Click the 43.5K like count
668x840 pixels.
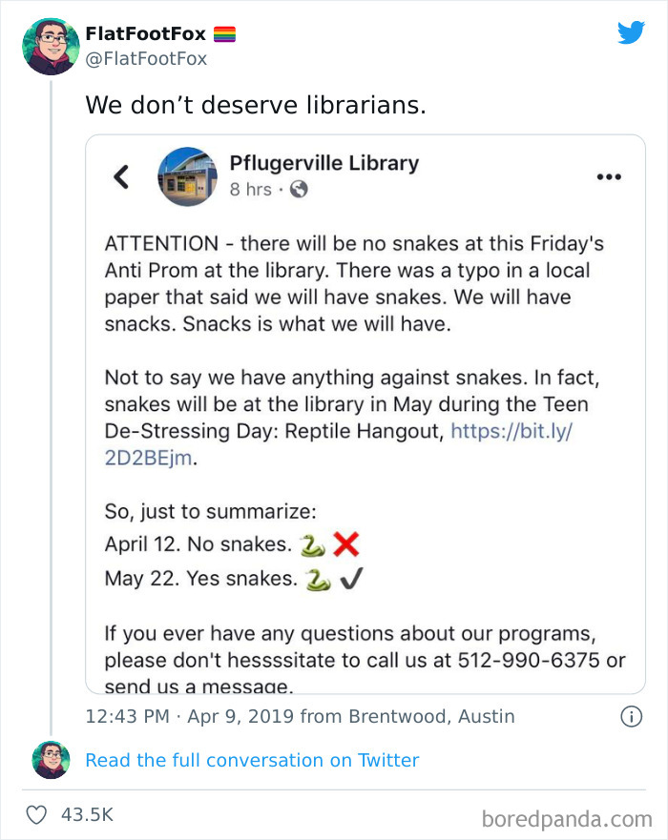coord(90,814)
